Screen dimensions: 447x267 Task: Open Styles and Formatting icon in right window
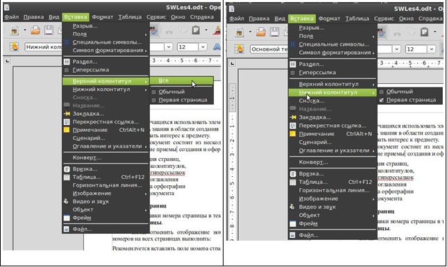pos(239,49)
